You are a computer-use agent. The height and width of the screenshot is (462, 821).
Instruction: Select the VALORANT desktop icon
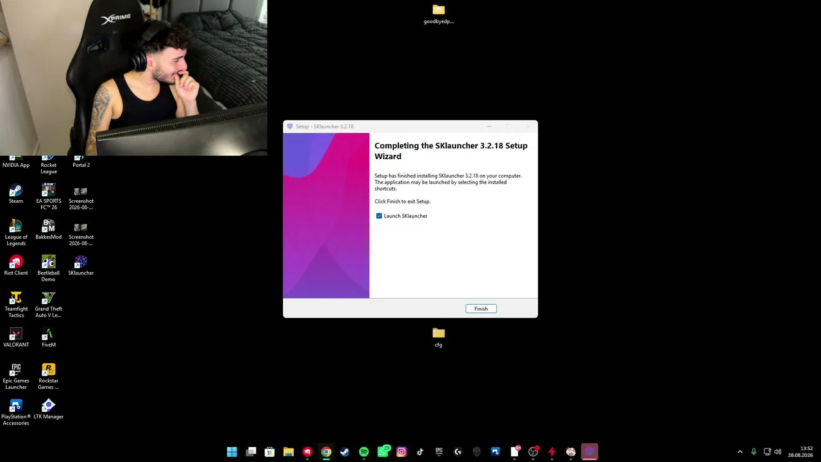(x=16, y=338)
